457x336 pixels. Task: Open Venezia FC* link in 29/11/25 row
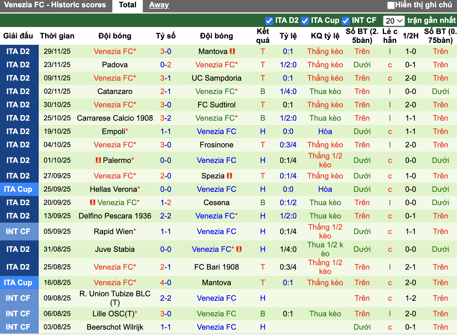tap(115, 51)
